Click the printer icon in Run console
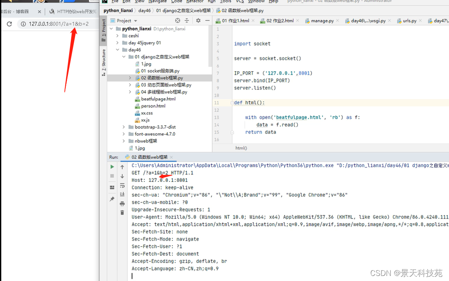The image size is (449, 281). [122, 204]
